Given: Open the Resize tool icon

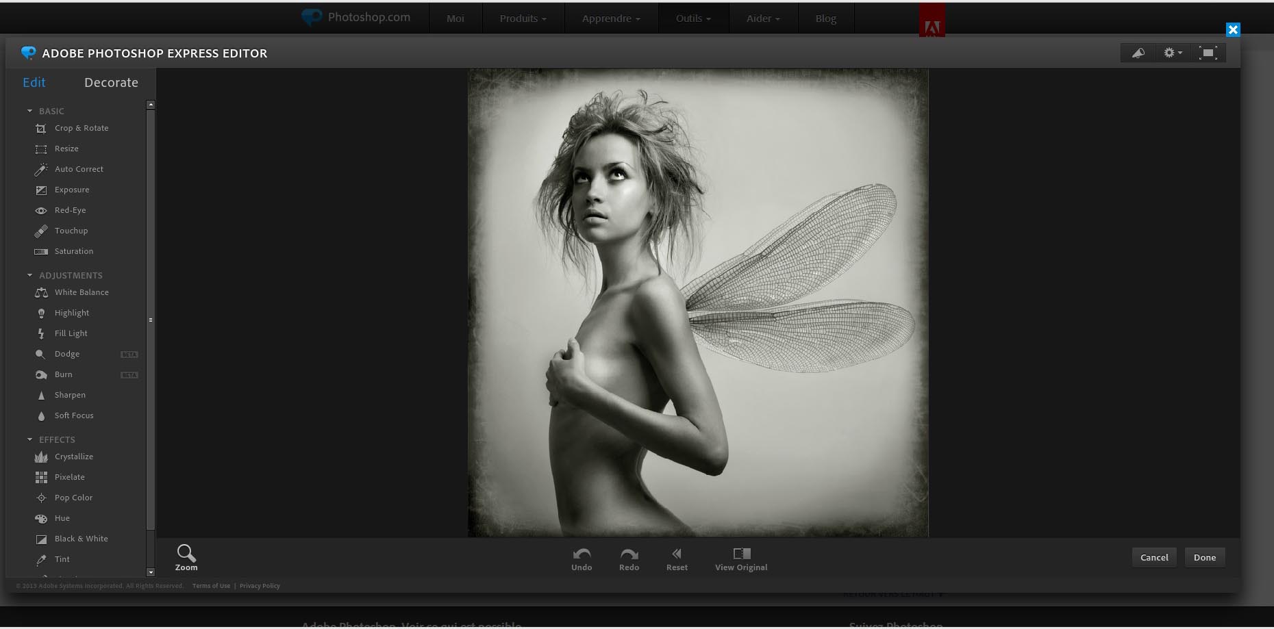Looking at the screenshot, I should pos(41,149).
